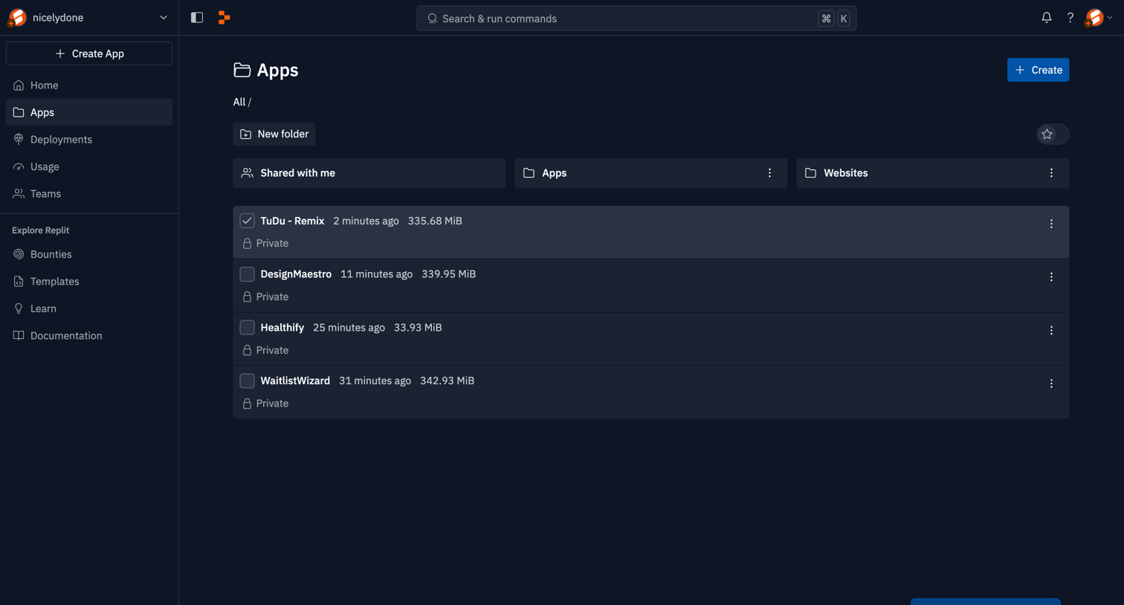Image resolution: width=1124 pixels, height=605 pixels.
Task: Check the DesignMaestro checkbox
Action: [x=248, y=274]
